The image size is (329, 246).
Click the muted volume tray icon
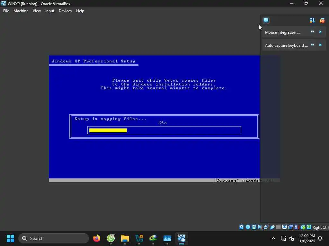(x=292, y=238)
